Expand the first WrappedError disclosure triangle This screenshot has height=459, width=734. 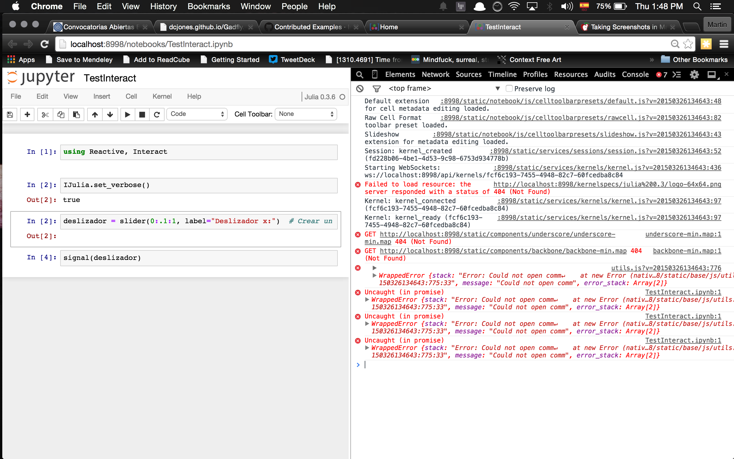(x=374, y=275)
